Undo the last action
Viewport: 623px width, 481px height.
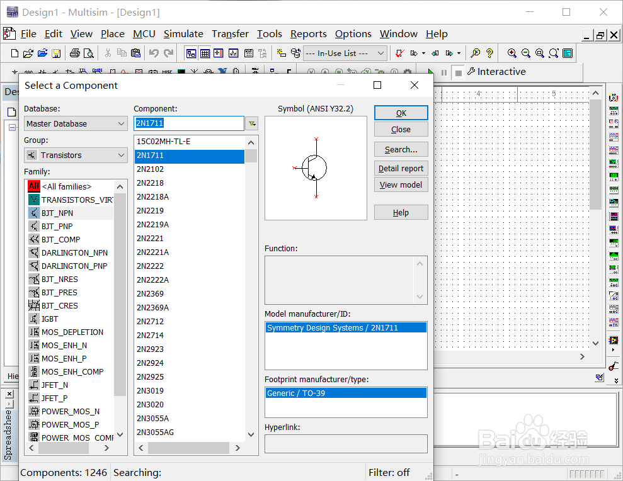point(154,54)
